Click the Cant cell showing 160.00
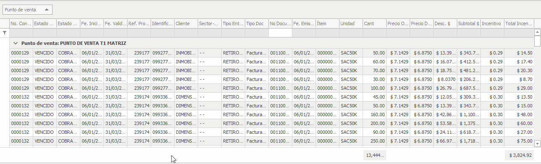 374,115
